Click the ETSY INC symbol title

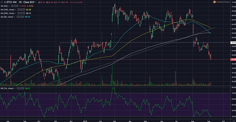(x=12, y=2)
